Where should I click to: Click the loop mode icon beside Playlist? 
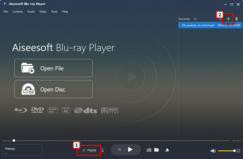(102, 150)
